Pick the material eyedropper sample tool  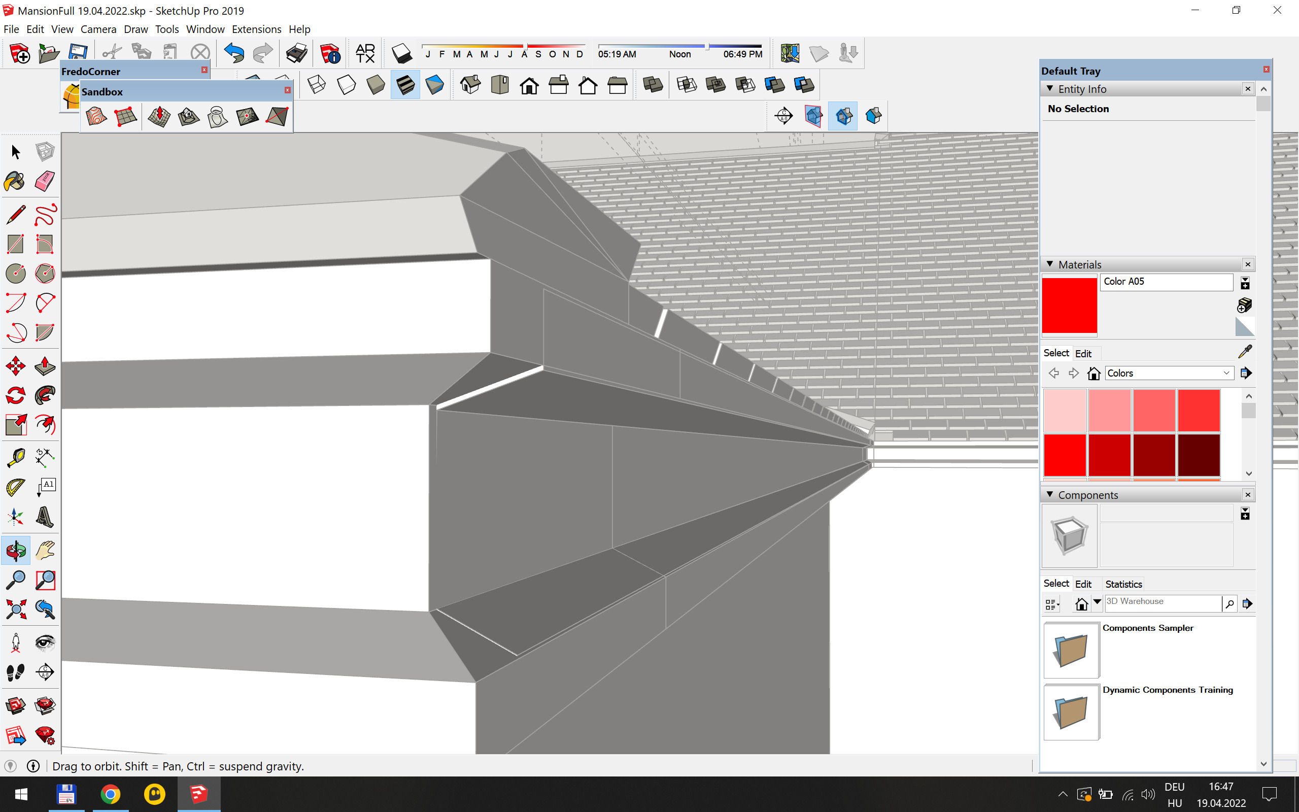[x=1245, y=352]
